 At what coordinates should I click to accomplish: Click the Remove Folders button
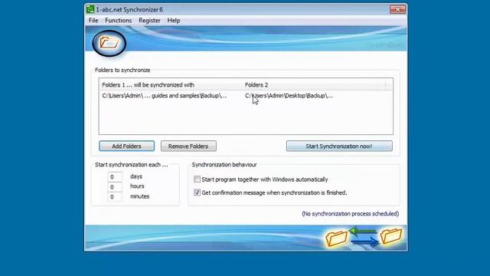(x=188, y=146)
